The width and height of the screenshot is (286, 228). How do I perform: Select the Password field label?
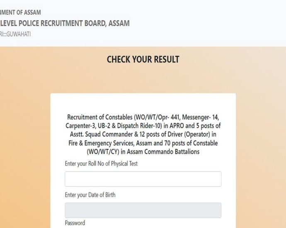pos(75,223)
